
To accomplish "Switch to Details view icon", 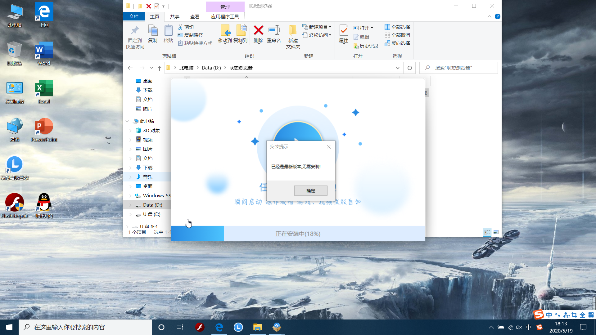I will tap(487, 232).
